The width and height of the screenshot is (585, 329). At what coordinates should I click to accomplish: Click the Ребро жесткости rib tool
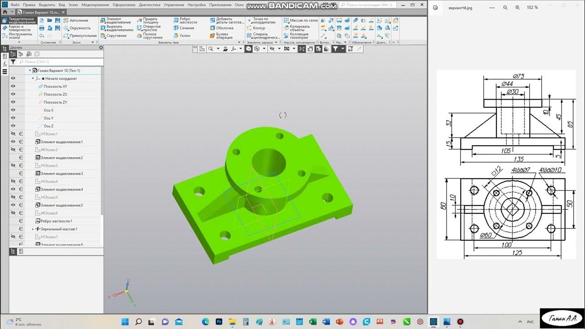(x=185, y=21)
